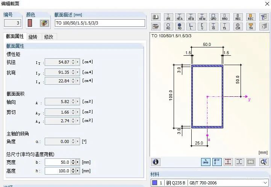The height and width of the screenshot is (187, 271).
Task: Switch to the 旋转 tab
Action: click(x=33, y=37)
